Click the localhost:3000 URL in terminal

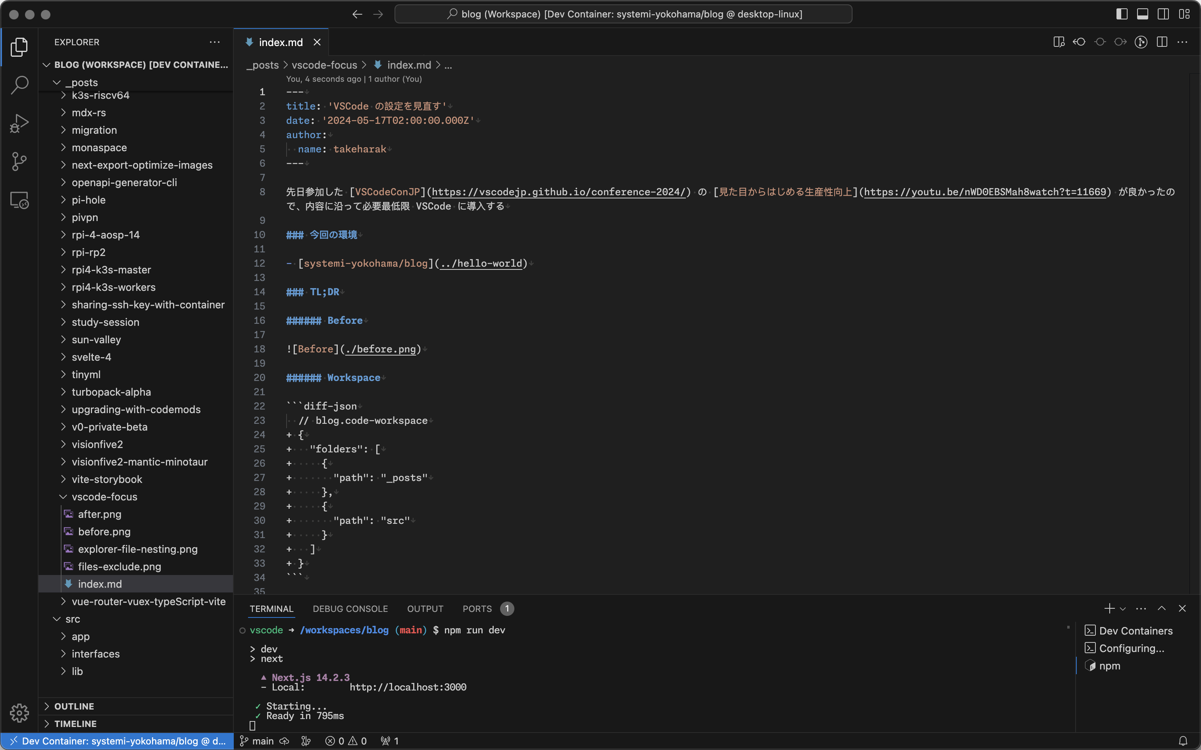[x=408, y=687]
